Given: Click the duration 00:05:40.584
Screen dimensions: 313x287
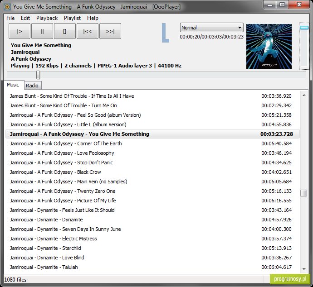Looking at the screenshot, I should pyautogui.click(x=276, y=143).
